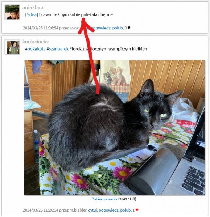The height and width of the screenshot is (217, 210).
Task: Open the kociaciocia username profile
Action: coord(36,42)
